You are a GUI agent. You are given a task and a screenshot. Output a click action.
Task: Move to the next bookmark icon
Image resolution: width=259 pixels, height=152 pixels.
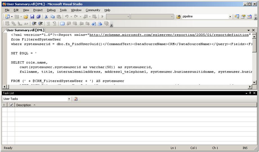(x=75, y=24)
